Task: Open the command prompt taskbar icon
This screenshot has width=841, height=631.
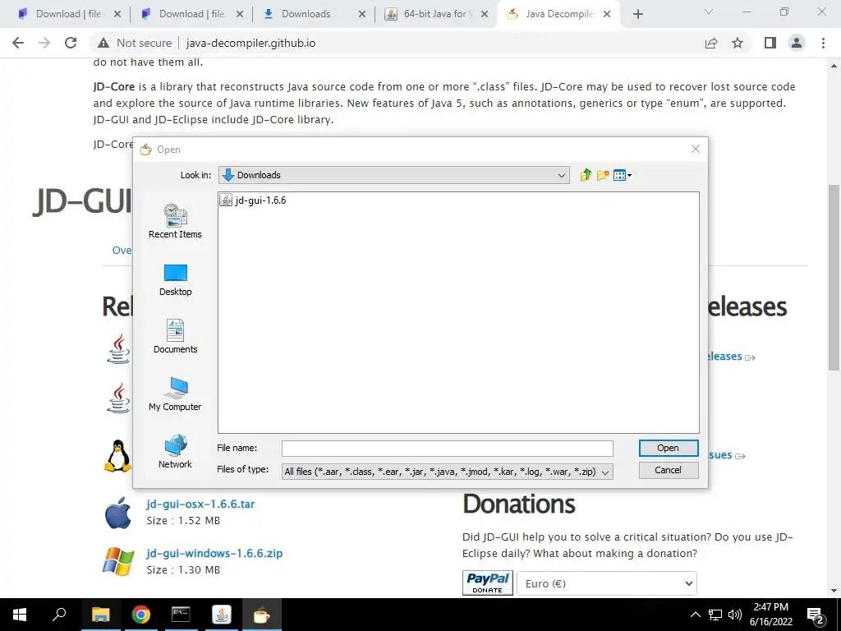Action: point(181,615)
